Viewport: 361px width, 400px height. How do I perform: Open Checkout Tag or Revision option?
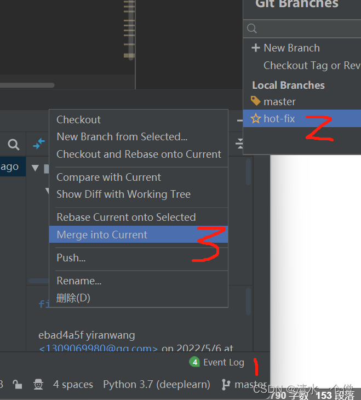coord(312,66)
